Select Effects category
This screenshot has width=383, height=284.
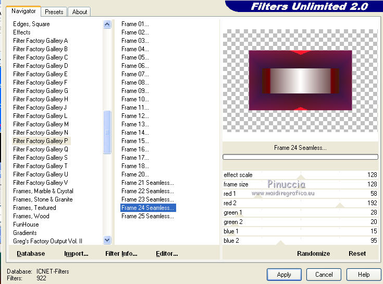(22, 32)
